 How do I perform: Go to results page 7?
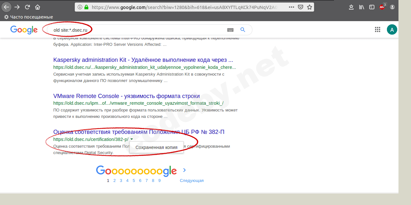[x=147, y=181]
